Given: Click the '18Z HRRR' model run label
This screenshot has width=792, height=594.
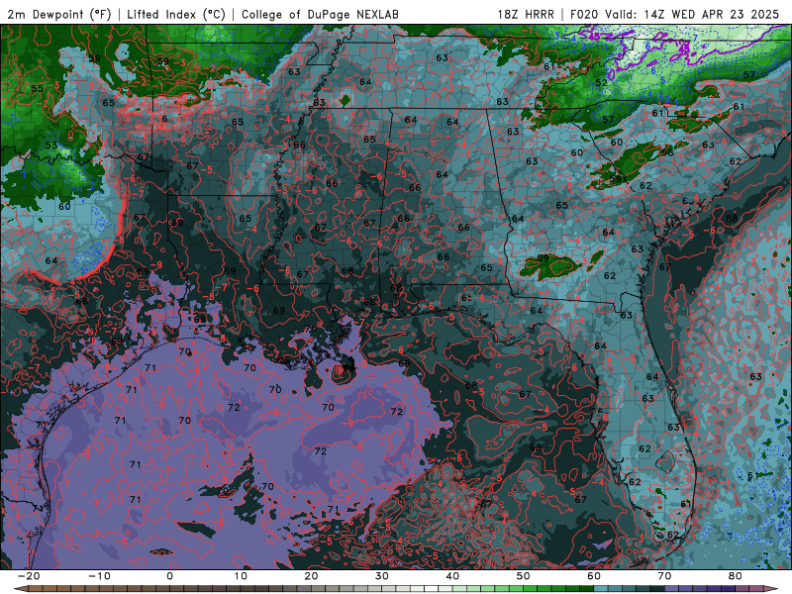Looking at the screenshot, I should [x=526, y=14].
